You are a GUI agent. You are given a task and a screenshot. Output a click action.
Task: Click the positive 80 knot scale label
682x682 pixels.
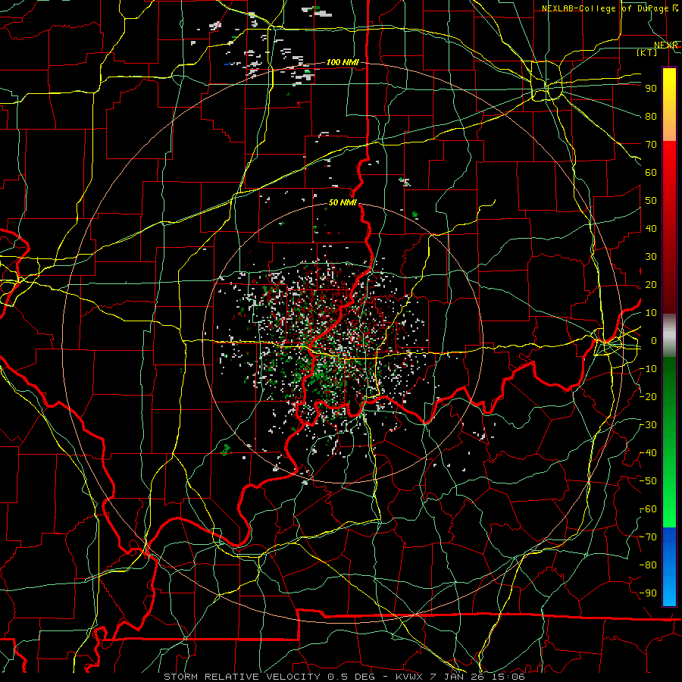pyautogui.click(x=651, y=116)
